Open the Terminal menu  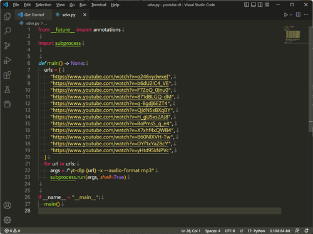[98, 5]
